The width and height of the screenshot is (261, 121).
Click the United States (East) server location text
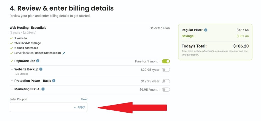pyautogui.click(x=48, y=53)
